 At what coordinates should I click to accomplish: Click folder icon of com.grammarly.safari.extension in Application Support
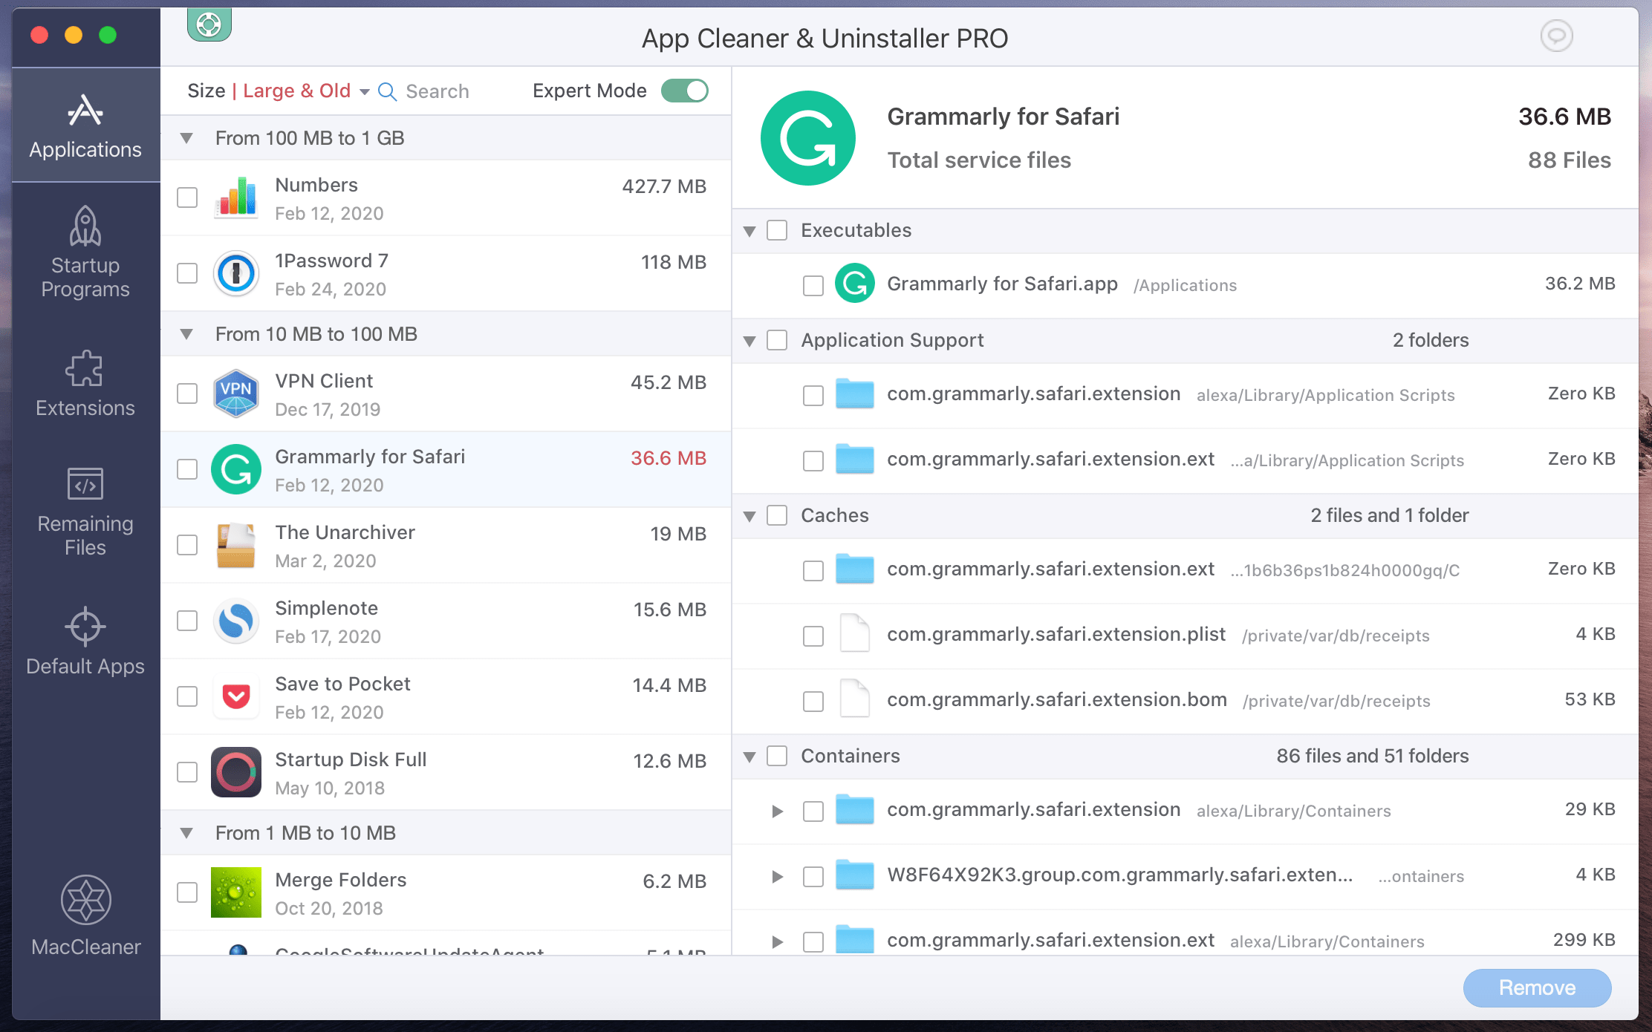pos(854,393)
